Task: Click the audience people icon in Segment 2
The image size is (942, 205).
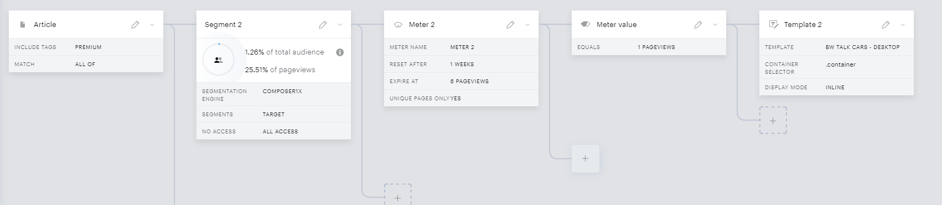Action: (x=219, y=60)
